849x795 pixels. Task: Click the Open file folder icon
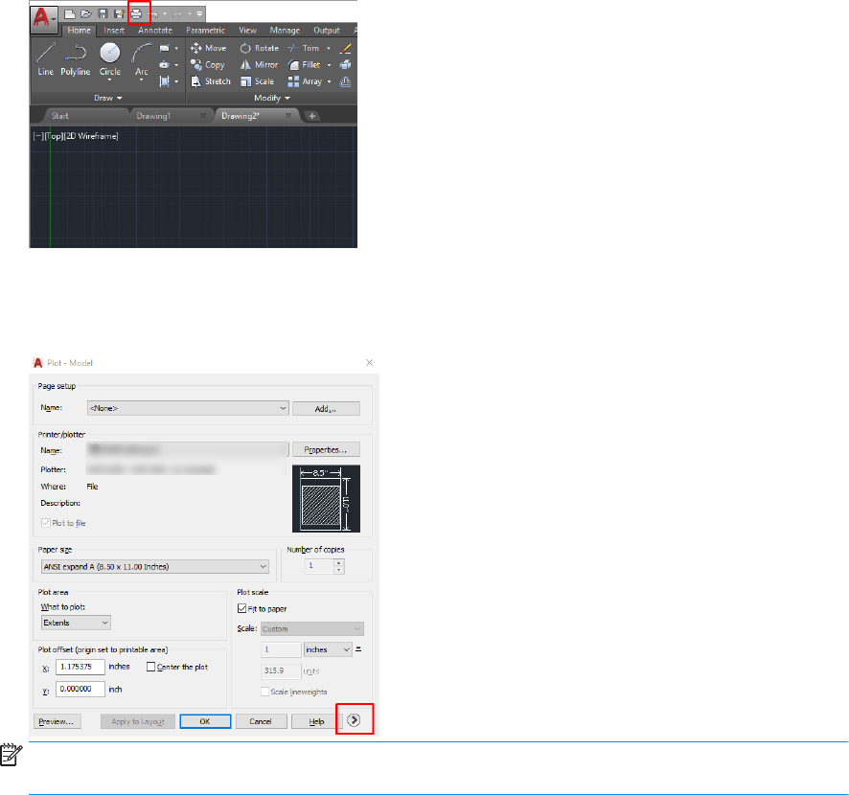(86, 14)
